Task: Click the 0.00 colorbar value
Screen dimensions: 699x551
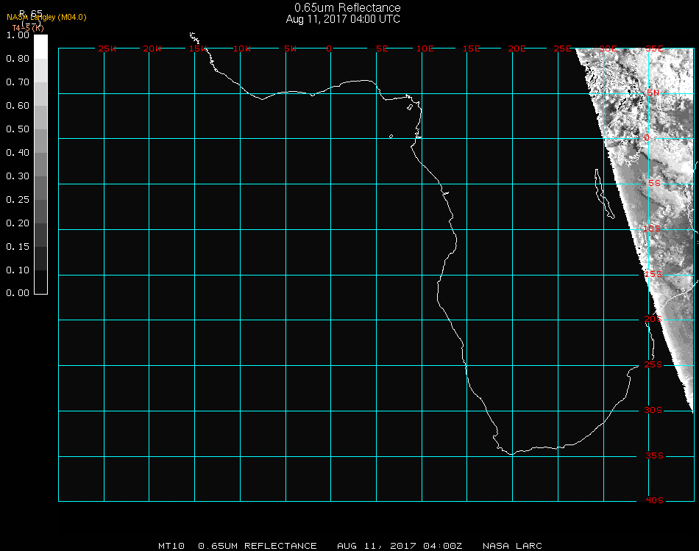Action: pos(18,293)
